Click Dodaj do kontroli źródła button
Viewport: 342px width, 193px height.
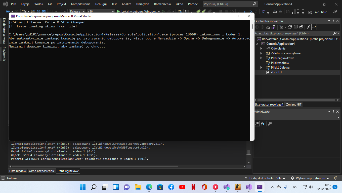point(265,178)
